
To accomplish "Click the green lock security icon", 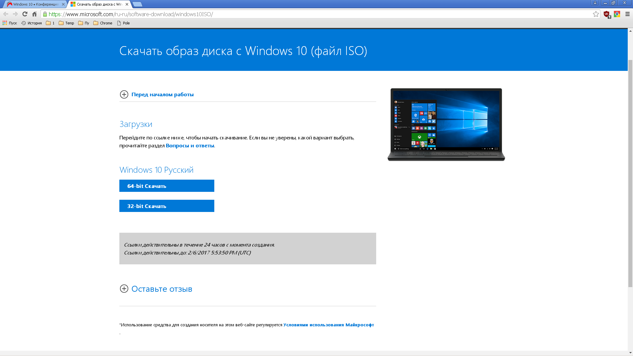I will coord(45,14).
